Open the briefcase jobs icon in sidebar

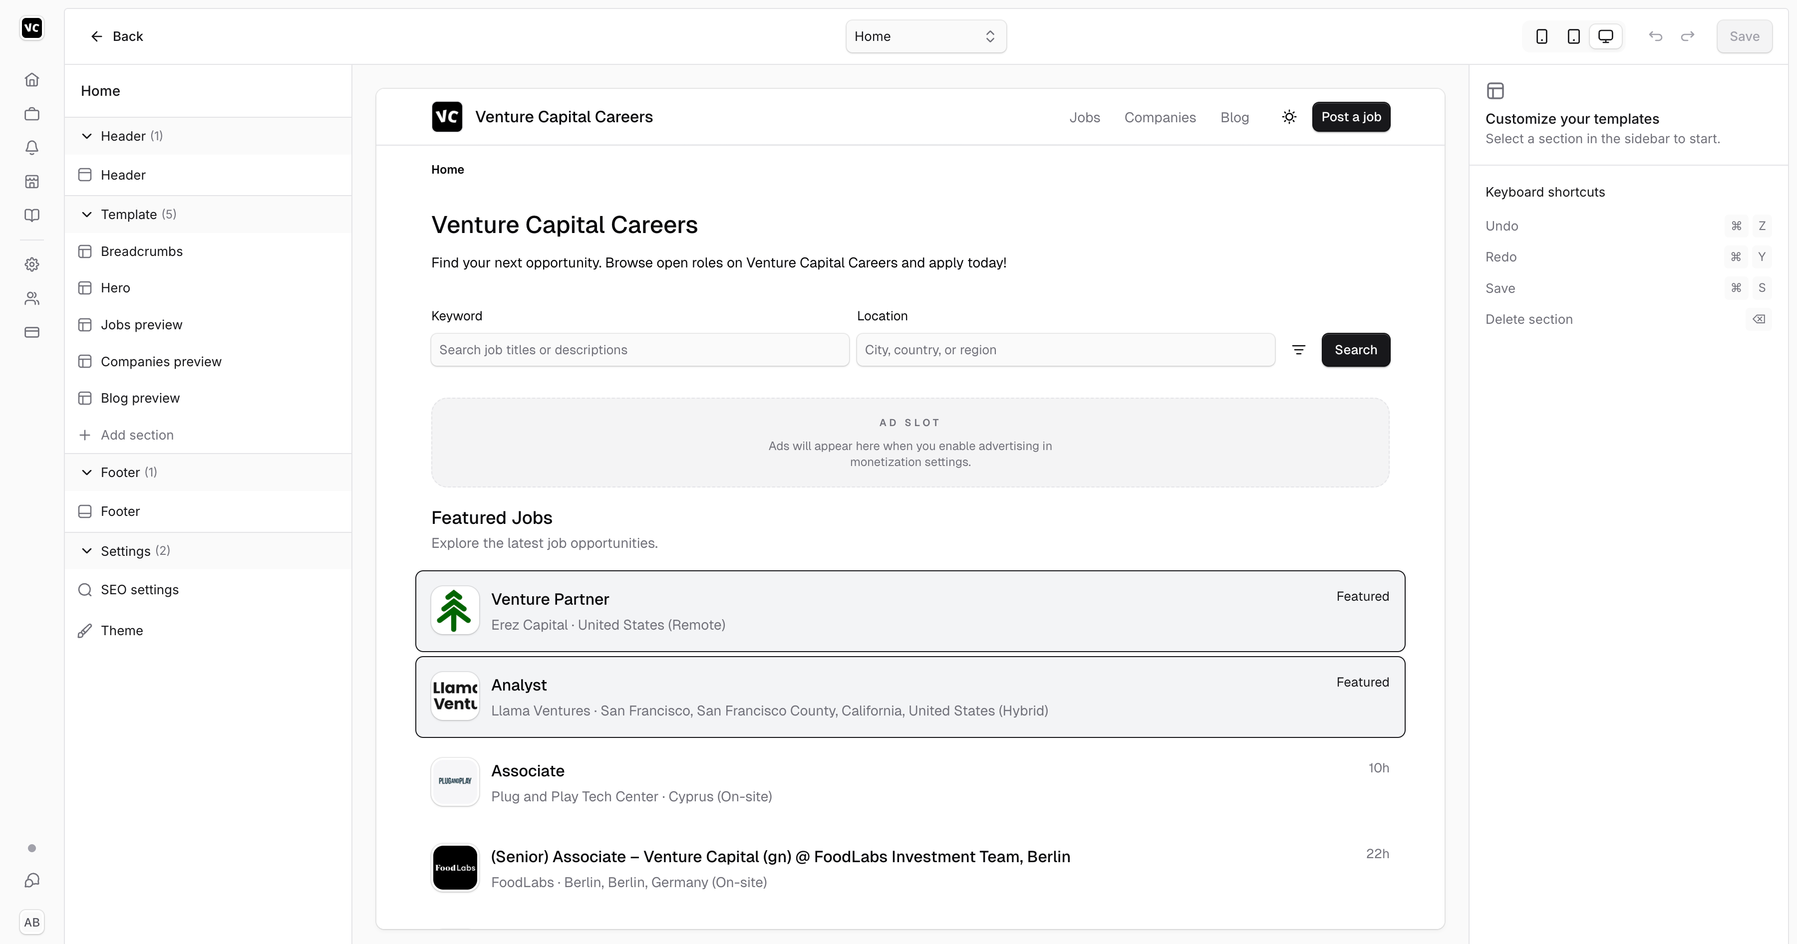(x=32, y=114)
